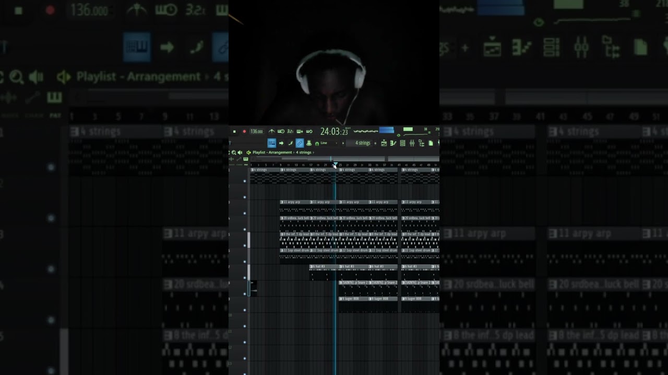668x375 pixels.
Task: Mute the track containing 11 arpy arp clips
Action: pos(244,213)
